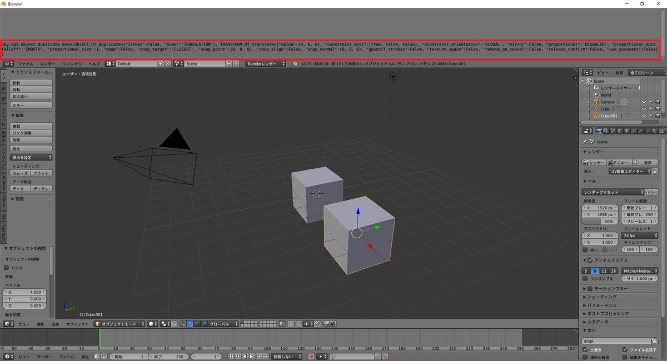Open the マーカー menu in timeline
The height and width of the screenshot is (361, 667).
[x=44, y=357]
